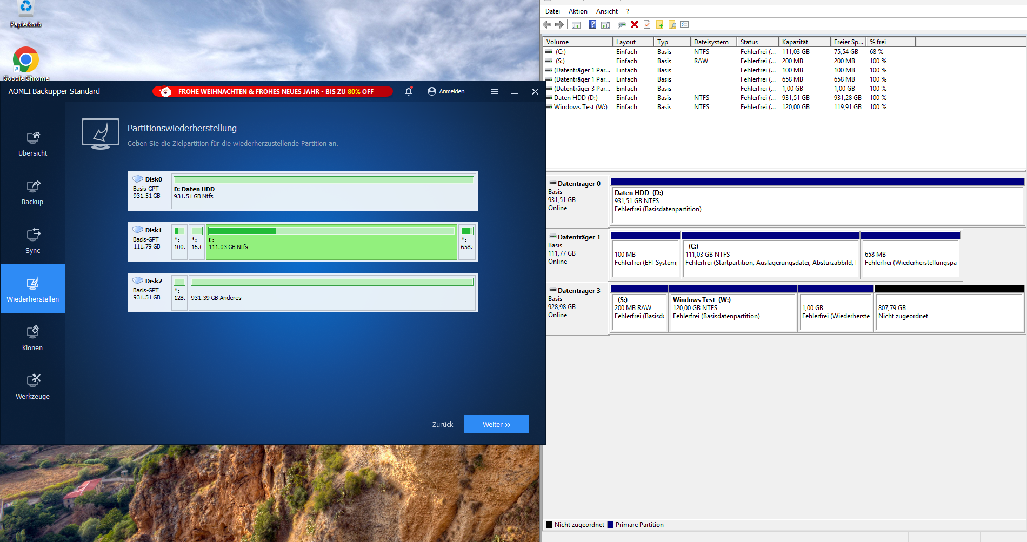Sort by the Status column header
The height and width of the screenshot is (542, 1027).
tap(757, 42)
